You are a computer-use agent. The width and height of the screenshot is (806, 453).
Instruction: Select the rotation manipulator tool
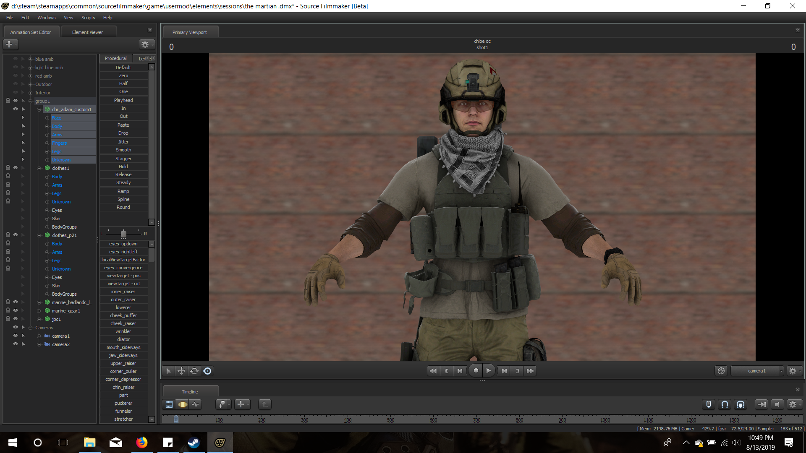click(194, 371)
